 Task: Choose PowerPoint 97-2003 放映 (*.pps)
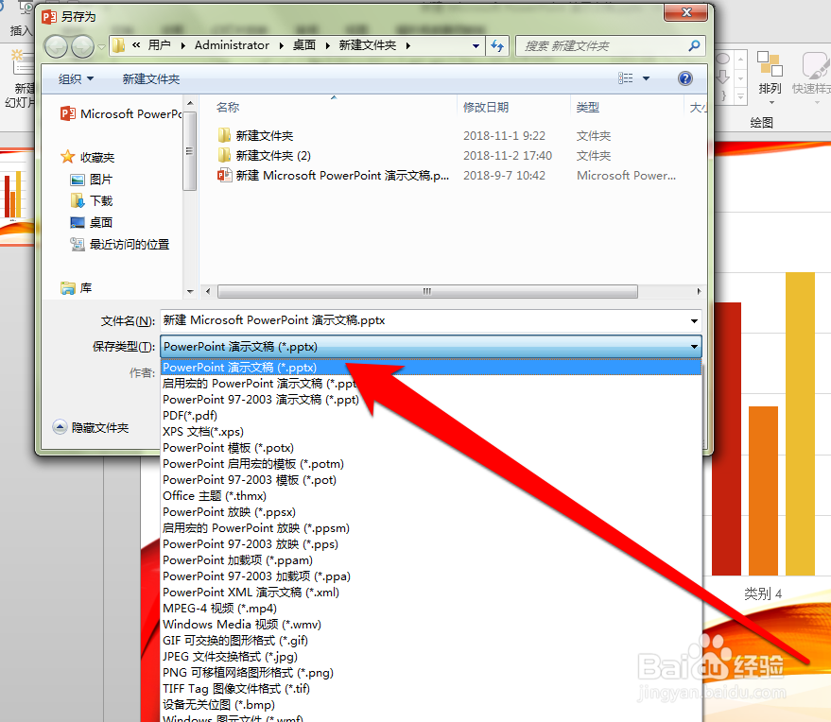(431, 544)
